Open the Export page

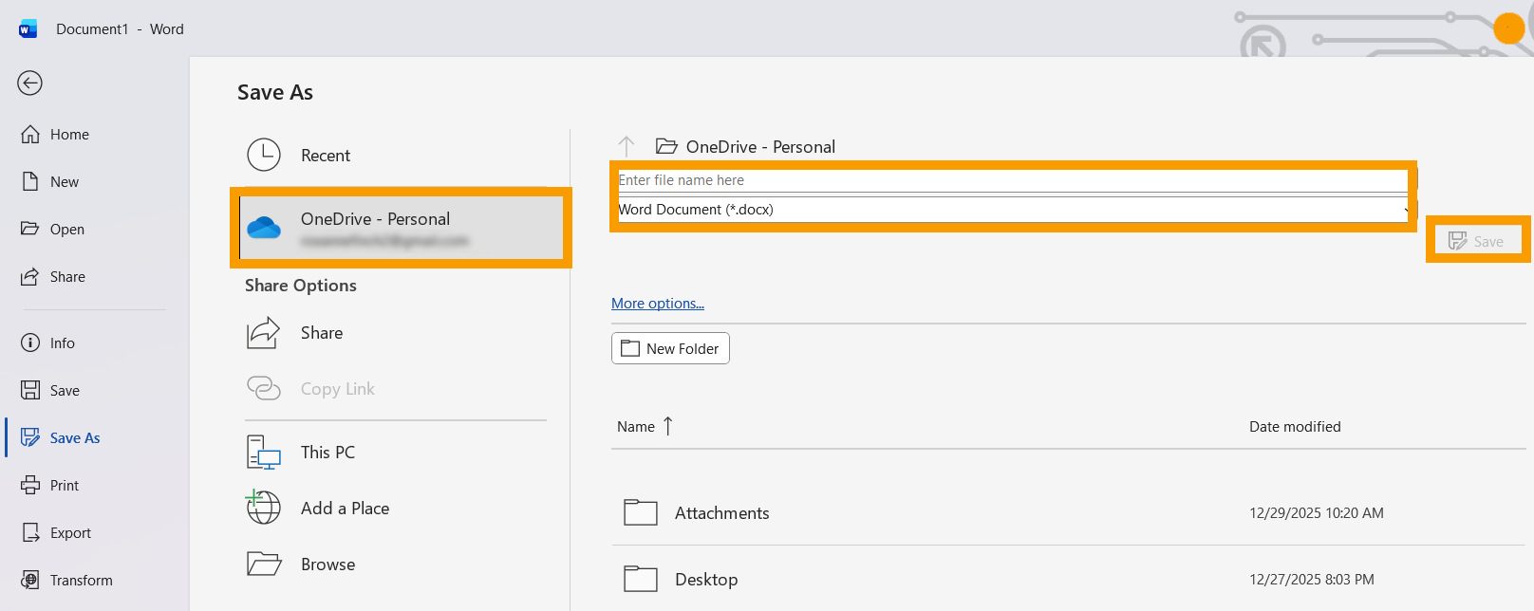tap(70, 533)
